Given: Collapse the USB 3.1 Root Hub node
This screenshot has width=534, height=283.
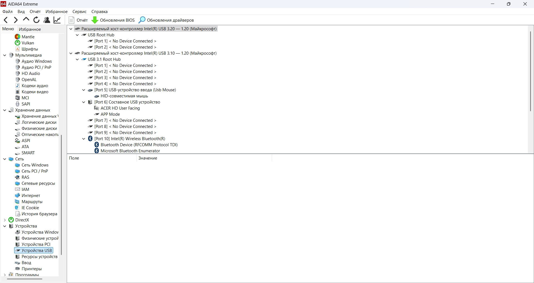Looking at the screenshot, I should 77,59.
